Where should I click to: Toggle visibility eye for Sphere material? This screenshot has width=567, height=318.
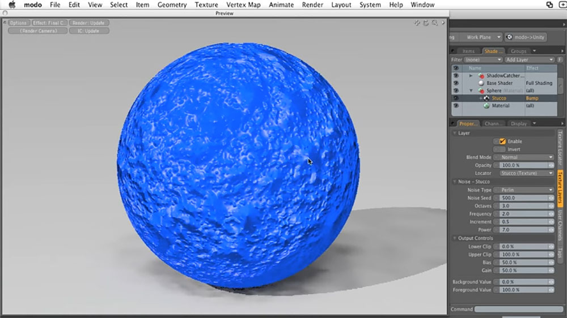point(456,91)
